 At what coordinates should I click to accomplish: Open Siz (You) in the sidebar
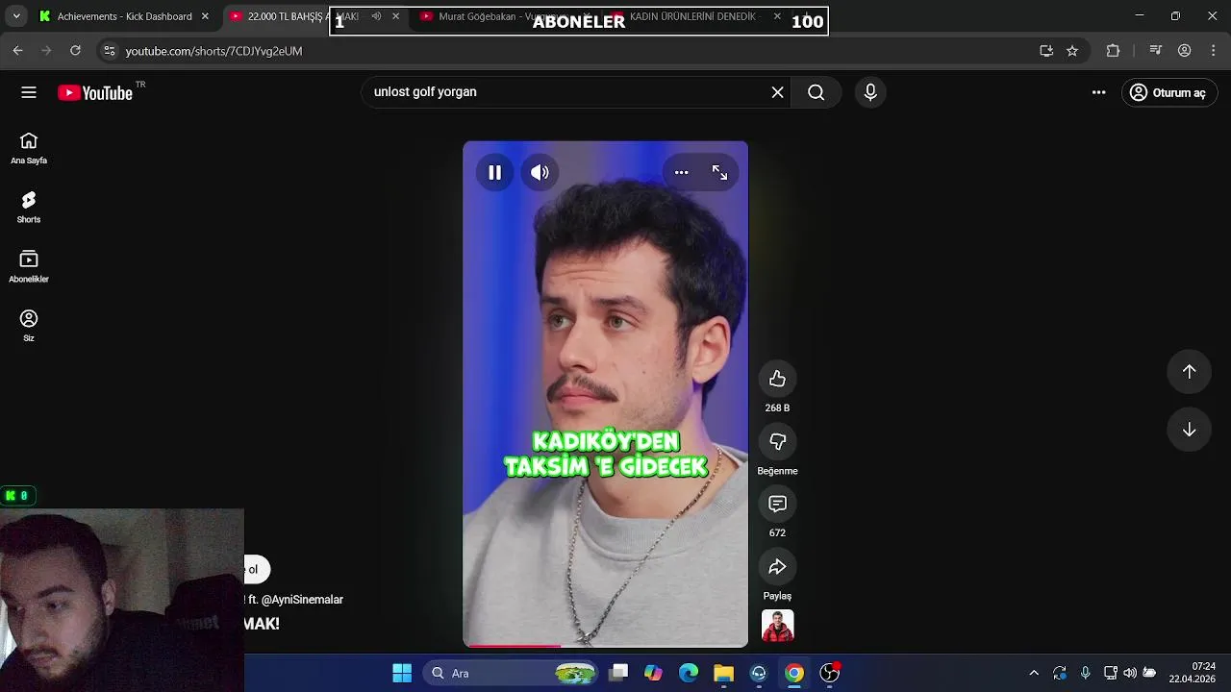click(x=29, y=327)
